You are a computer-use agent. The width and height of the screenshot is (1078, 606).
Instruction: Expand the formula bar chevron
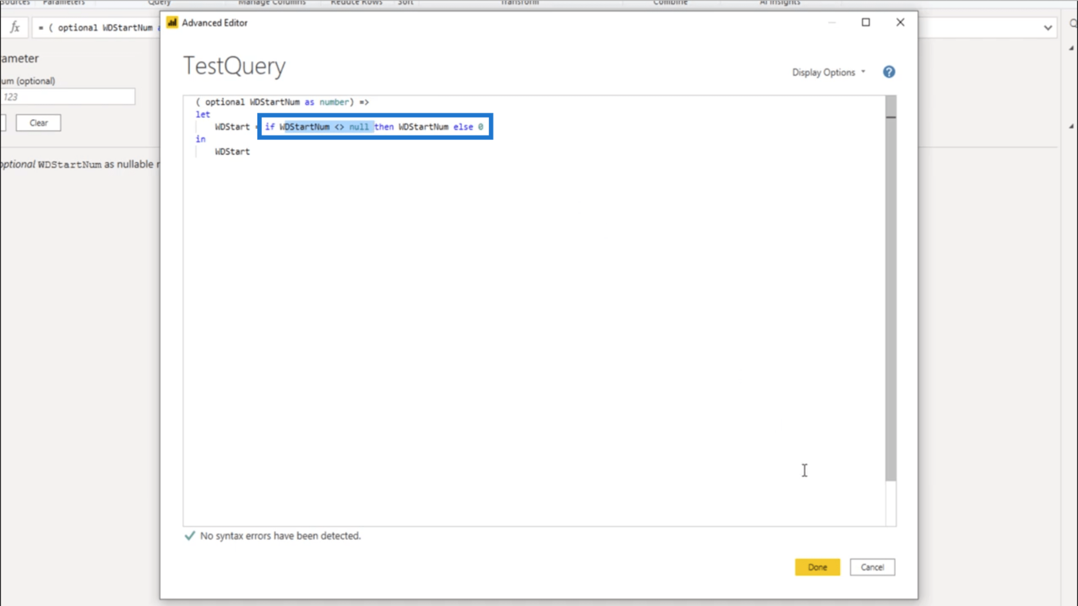(x=1048, y=28)
